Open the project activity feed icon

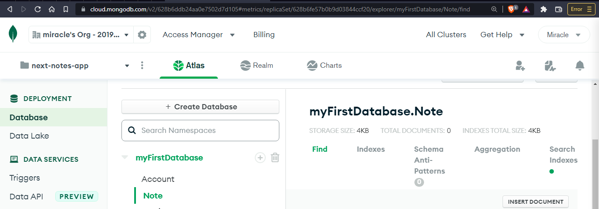[x=550, y=66]
